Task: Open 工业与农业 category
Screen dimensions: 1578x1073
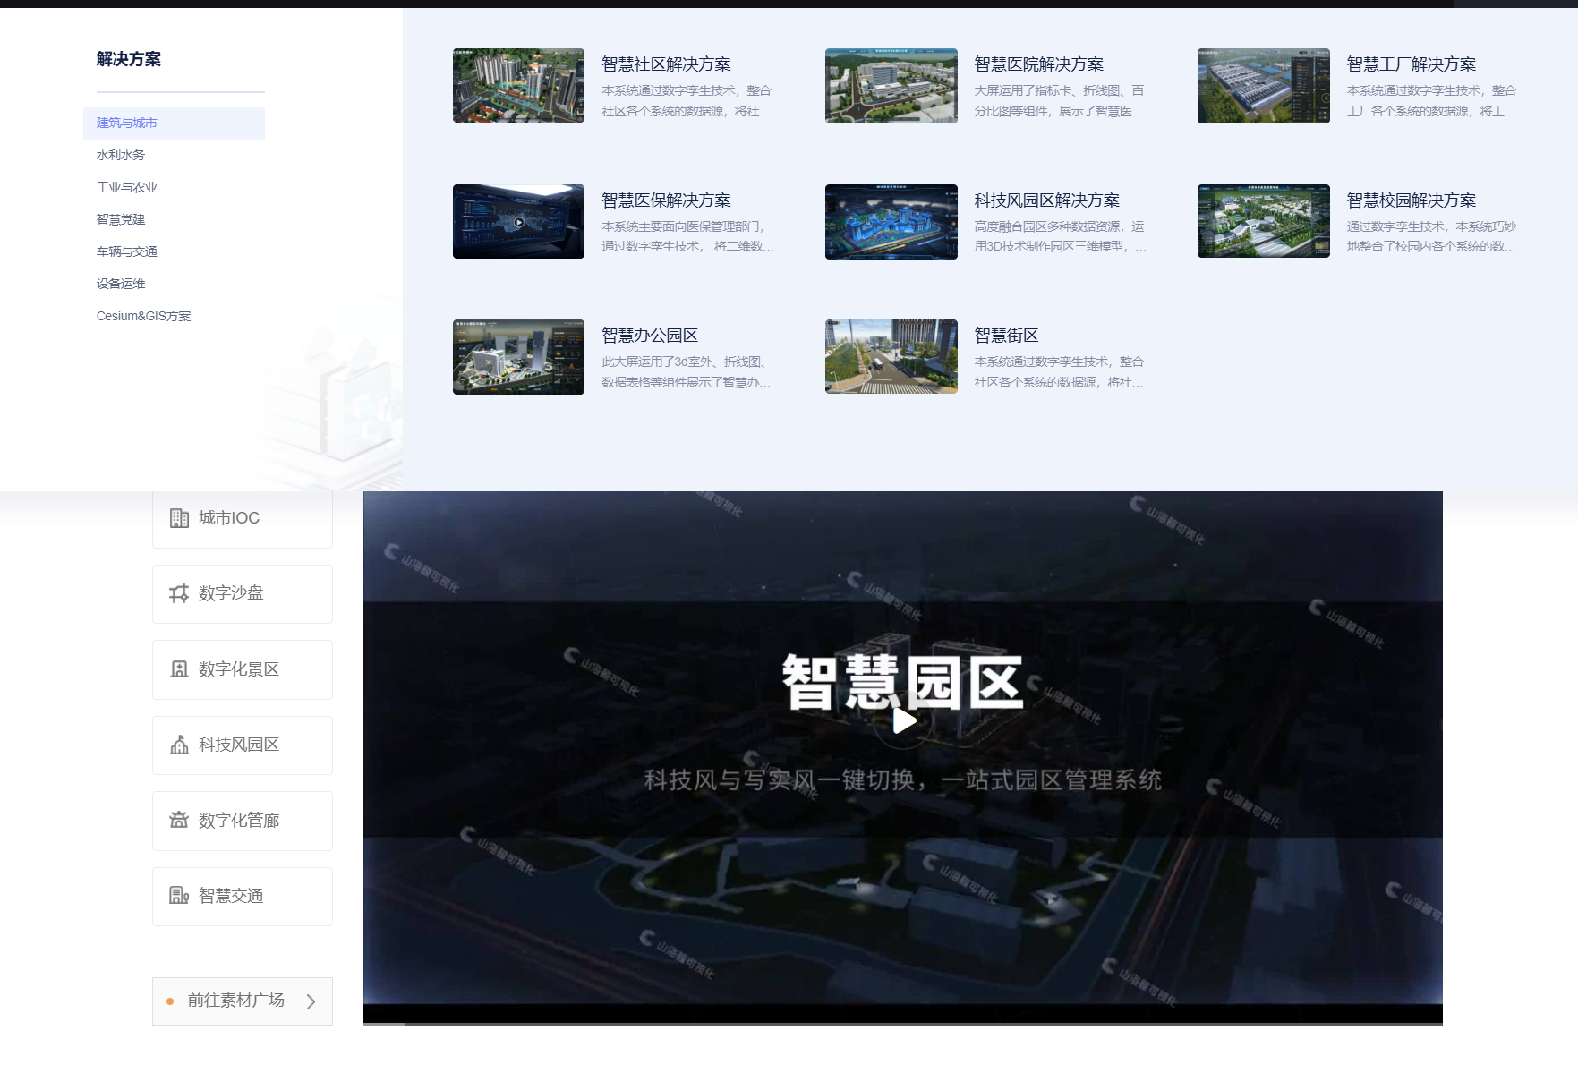Action: 127,187
